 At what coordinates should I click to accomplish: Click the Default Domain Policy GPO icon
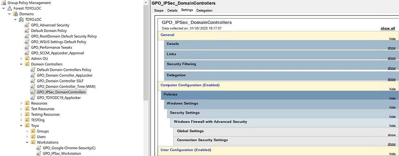pos(27,31)
